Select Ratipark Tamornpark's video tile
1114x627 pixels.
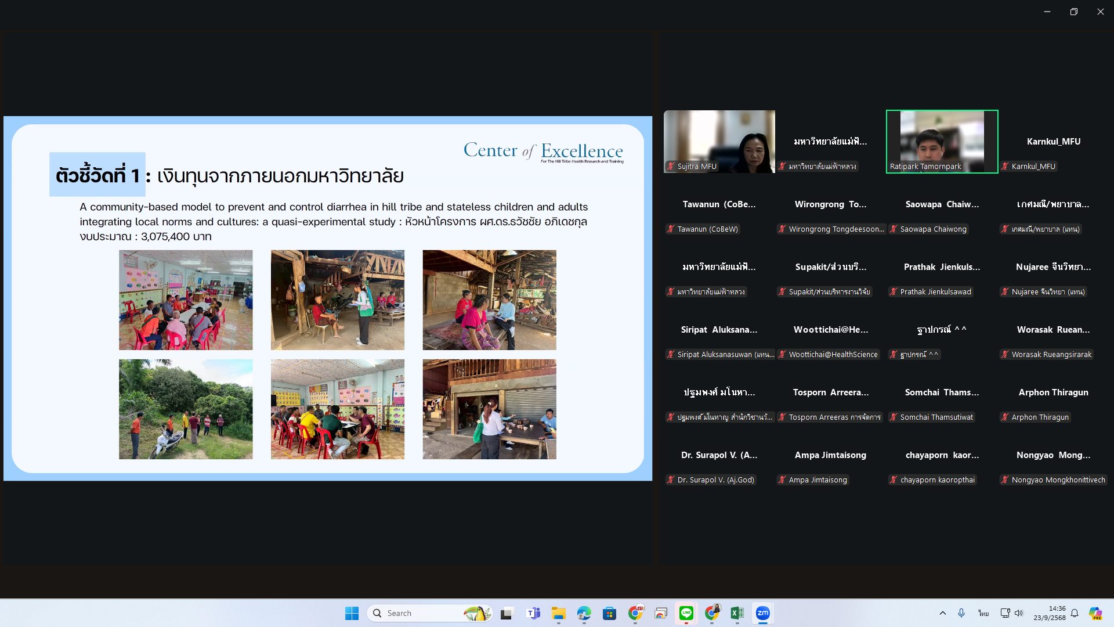tap(942, 141)
